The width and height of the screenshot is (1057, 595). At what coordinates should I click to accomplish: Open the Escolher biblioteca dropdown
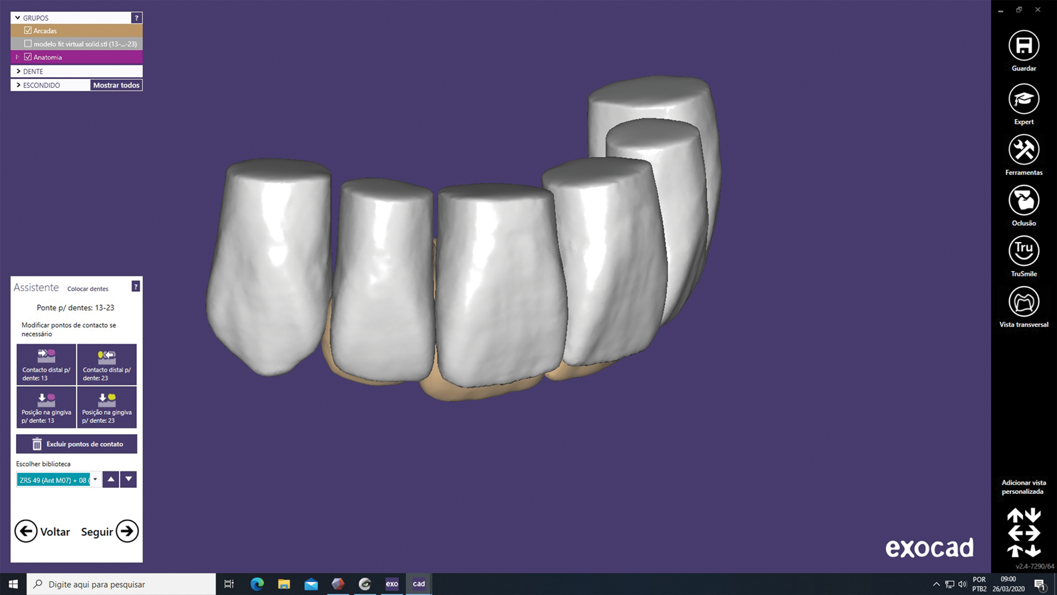coord(95,479)
